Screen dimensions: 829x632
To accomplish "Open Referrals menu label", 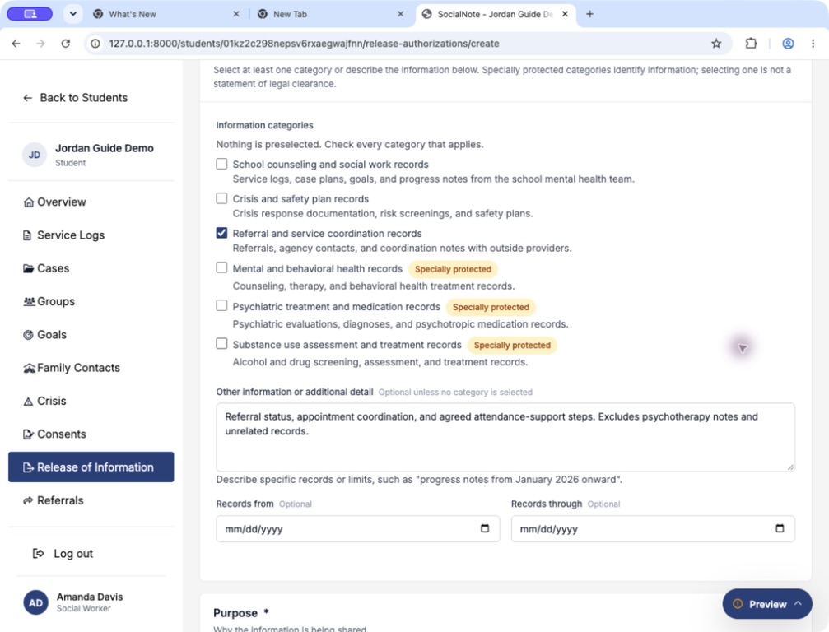I will click(x=60, y=500).
